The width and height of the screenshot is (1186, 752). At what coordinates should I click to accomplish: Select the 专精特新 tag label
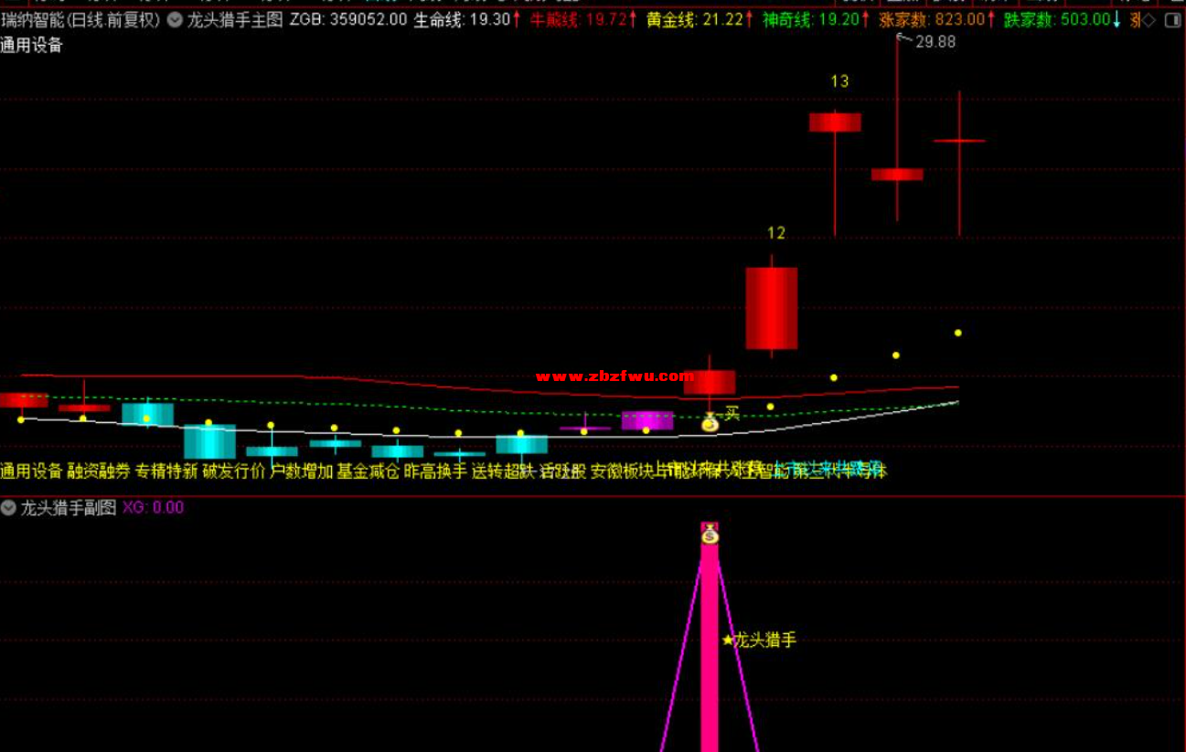(166, 471)
